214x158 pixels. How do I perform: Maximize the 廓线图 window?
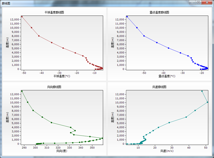coord(198,2)
